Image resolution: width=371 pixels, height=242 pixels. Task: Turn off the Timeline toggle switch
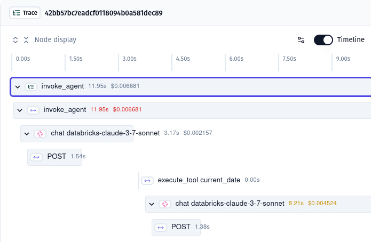click(x=323, y=39)
